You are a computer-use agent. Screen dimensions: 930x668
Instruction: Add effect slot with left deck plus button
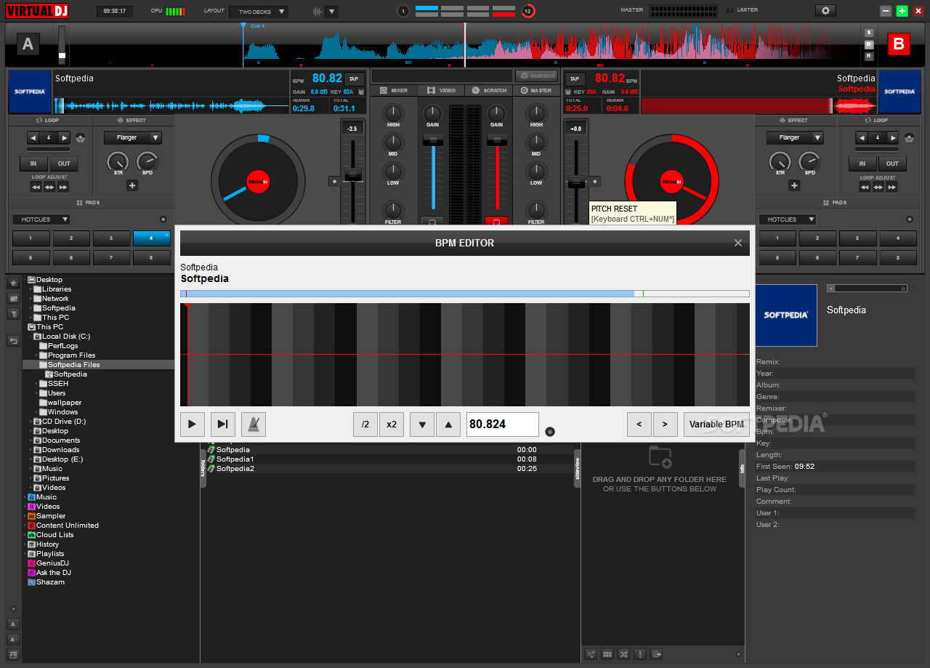[x=132, y=185]
